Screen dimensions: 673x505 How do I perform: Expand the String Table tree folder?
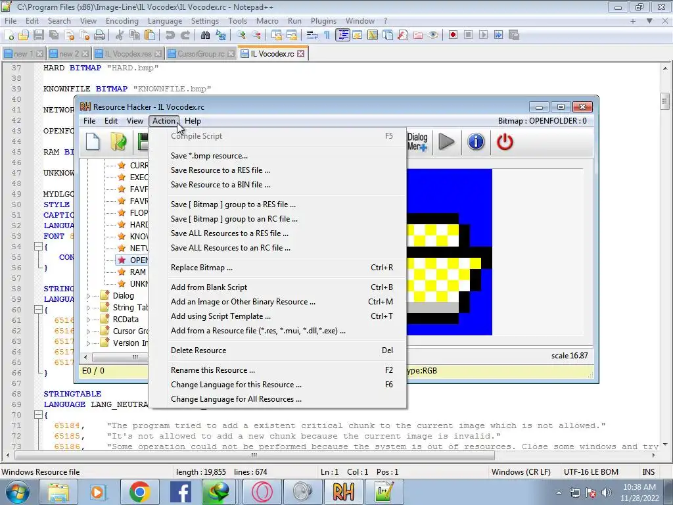click(89, 308)
